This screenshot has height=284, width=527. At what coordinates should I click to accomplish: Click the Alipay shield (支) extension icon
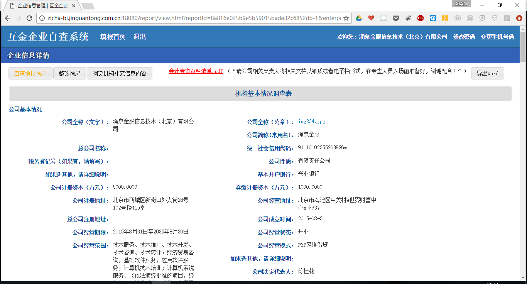(x=482, y=18)
